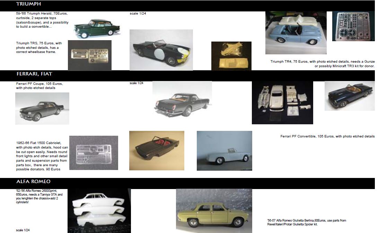Select the "59-'66 Triumph Herald, 70Euros" description
The image size is (379, 233).
tap(42, 20)
